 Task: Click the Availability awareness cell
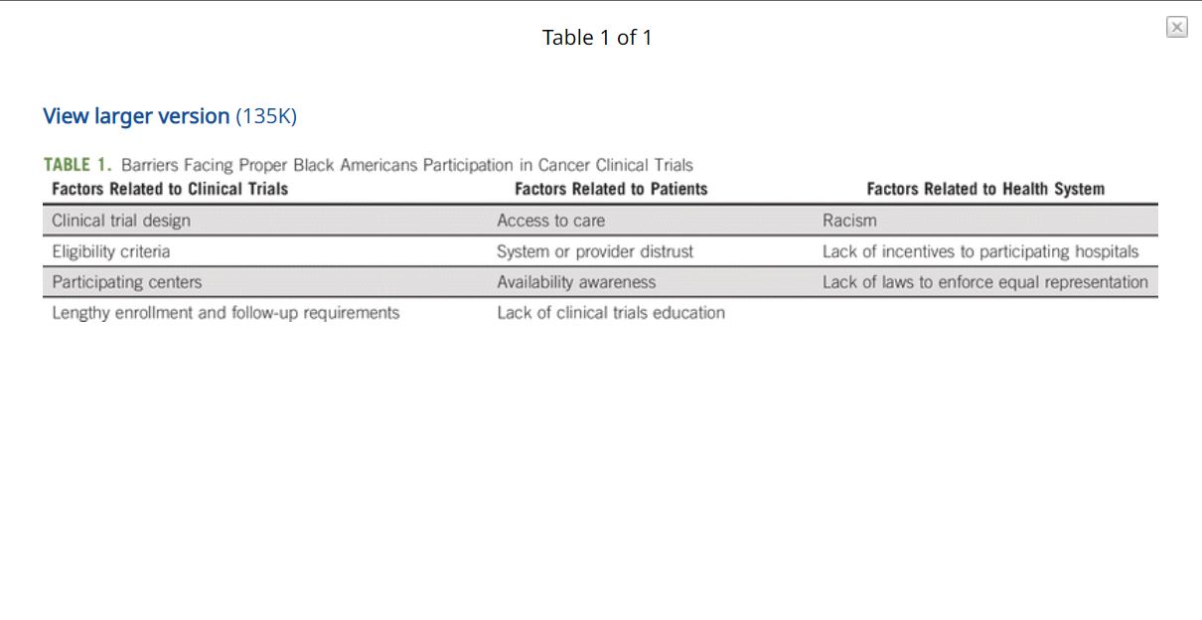point(576,282)
